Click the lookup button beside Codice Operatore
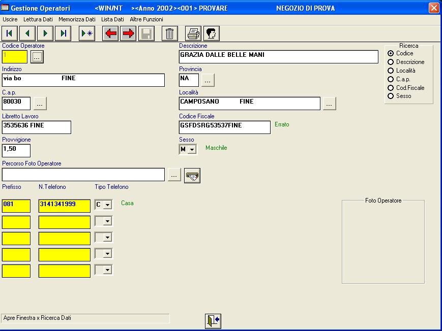This screenshot has height=331, width=442. pos(37,57)
